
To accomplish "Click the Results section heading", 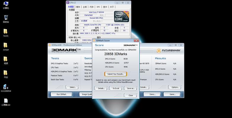I will click(160, 58).
